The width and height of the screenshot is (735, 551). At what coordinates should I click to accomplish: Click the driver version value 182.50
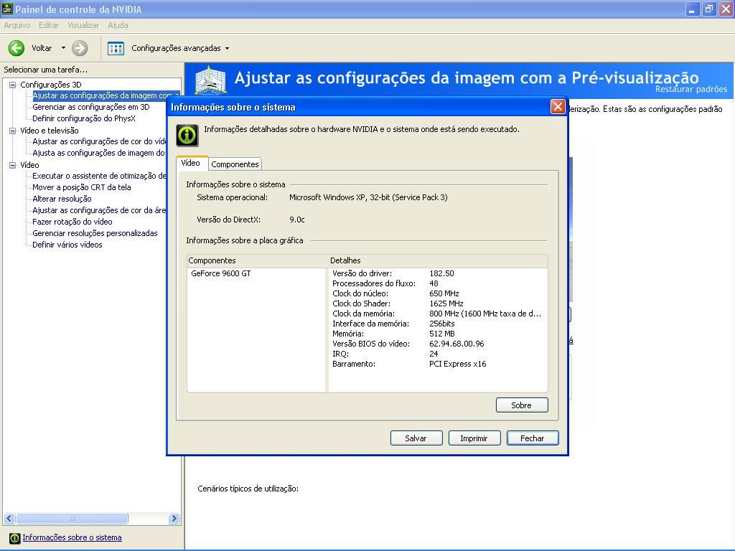click(x=441, y=273)
